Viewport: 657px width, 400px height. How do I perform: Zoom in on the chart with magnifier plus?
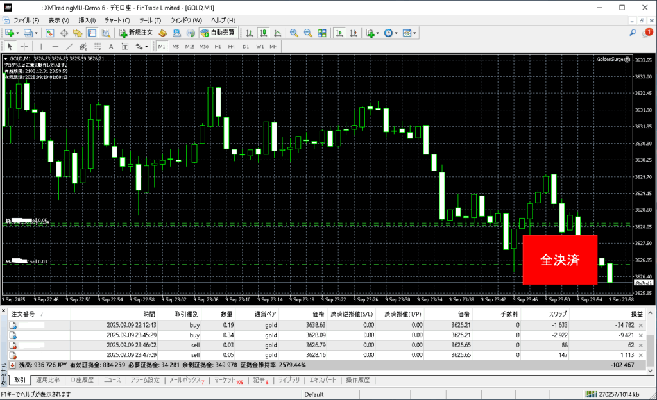(x=294, y=33)
